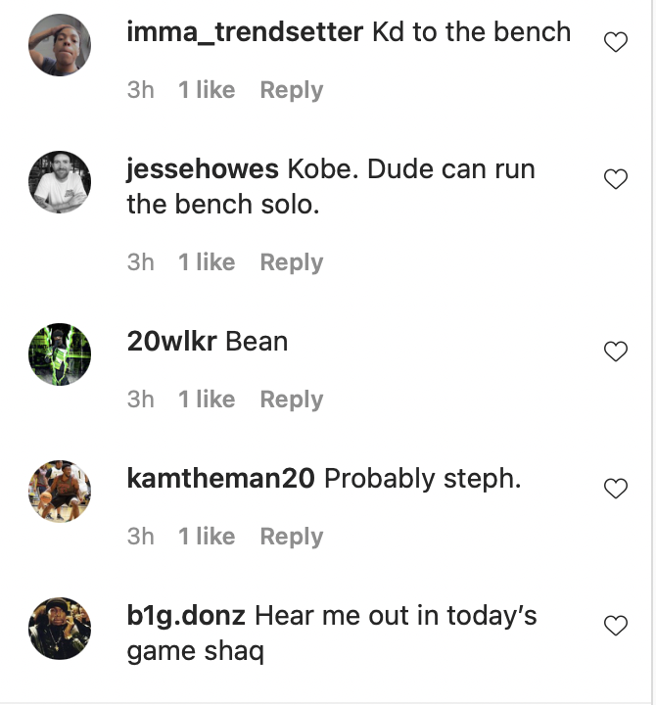Go to 20wlkr's username link
This screenshot has width=656, height=705.
172,341
